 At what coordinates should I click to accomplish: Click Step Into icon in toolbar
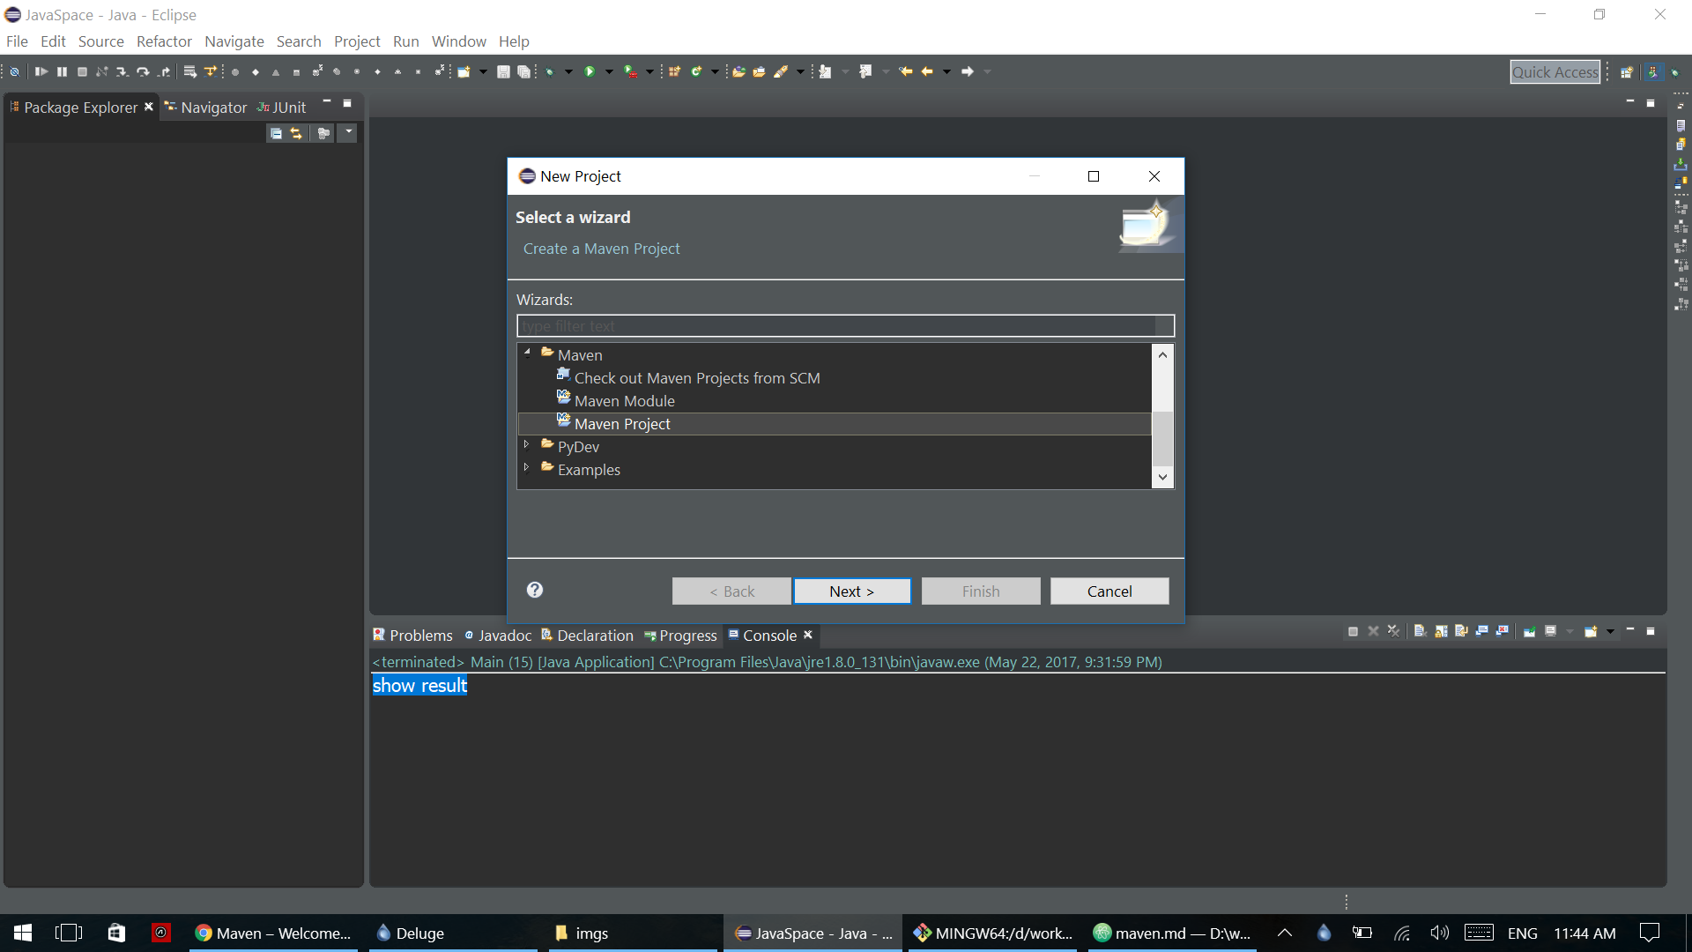(x=122, y=71)
